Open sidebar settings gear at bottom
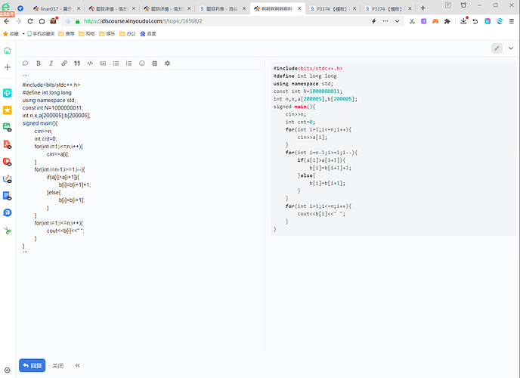Viewport: 520px width, 378px height. pyautogui.click(x=8, y=370)
